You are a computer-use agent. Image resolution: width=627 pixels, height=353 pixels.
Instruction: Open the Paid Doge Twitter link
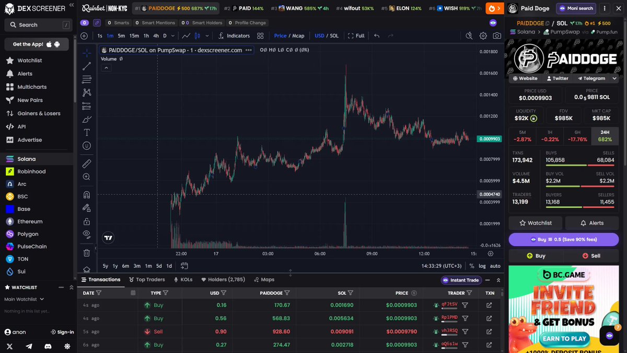pos(557,78)
